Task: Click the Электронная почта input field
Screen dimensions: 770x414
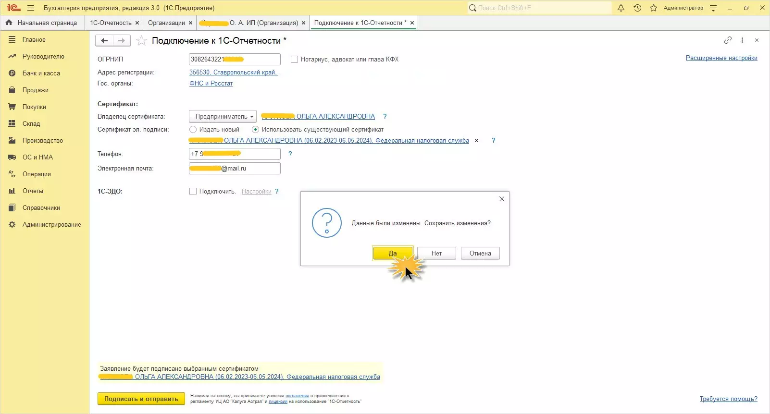Action: click(235, 168)
